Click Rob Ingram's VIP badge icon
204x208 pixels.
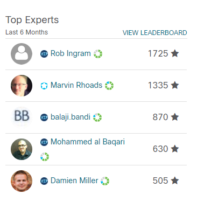point(44,54)
